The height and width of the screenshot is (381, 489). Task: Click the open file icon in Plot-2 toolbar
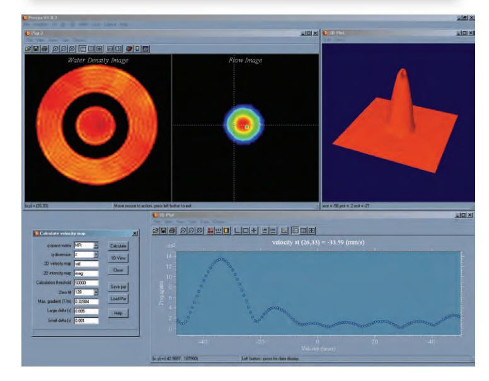click(x=28, y=48)
